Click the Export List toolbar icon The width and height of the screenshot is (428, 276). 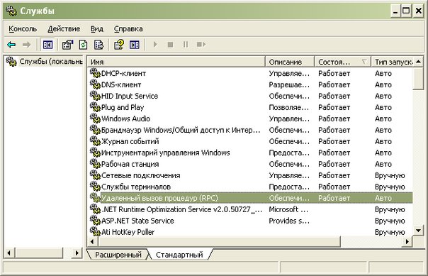point(98,45)
